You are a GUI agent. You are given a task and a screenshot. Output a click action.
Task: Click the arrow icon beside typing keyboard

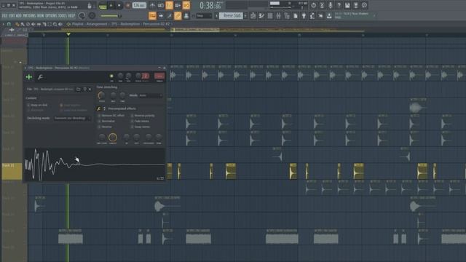tap(161, 16)
